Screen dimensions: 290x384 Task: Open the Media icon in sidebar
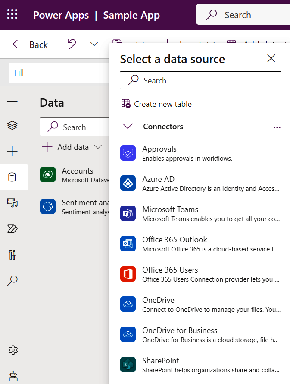point(12,203)
